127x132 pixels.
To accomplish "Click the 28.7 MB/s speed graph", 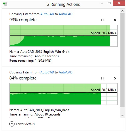I will coord(63,36).
